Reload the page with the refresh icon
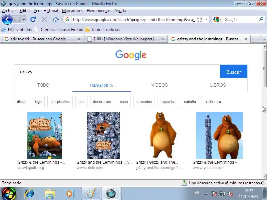 33,19
